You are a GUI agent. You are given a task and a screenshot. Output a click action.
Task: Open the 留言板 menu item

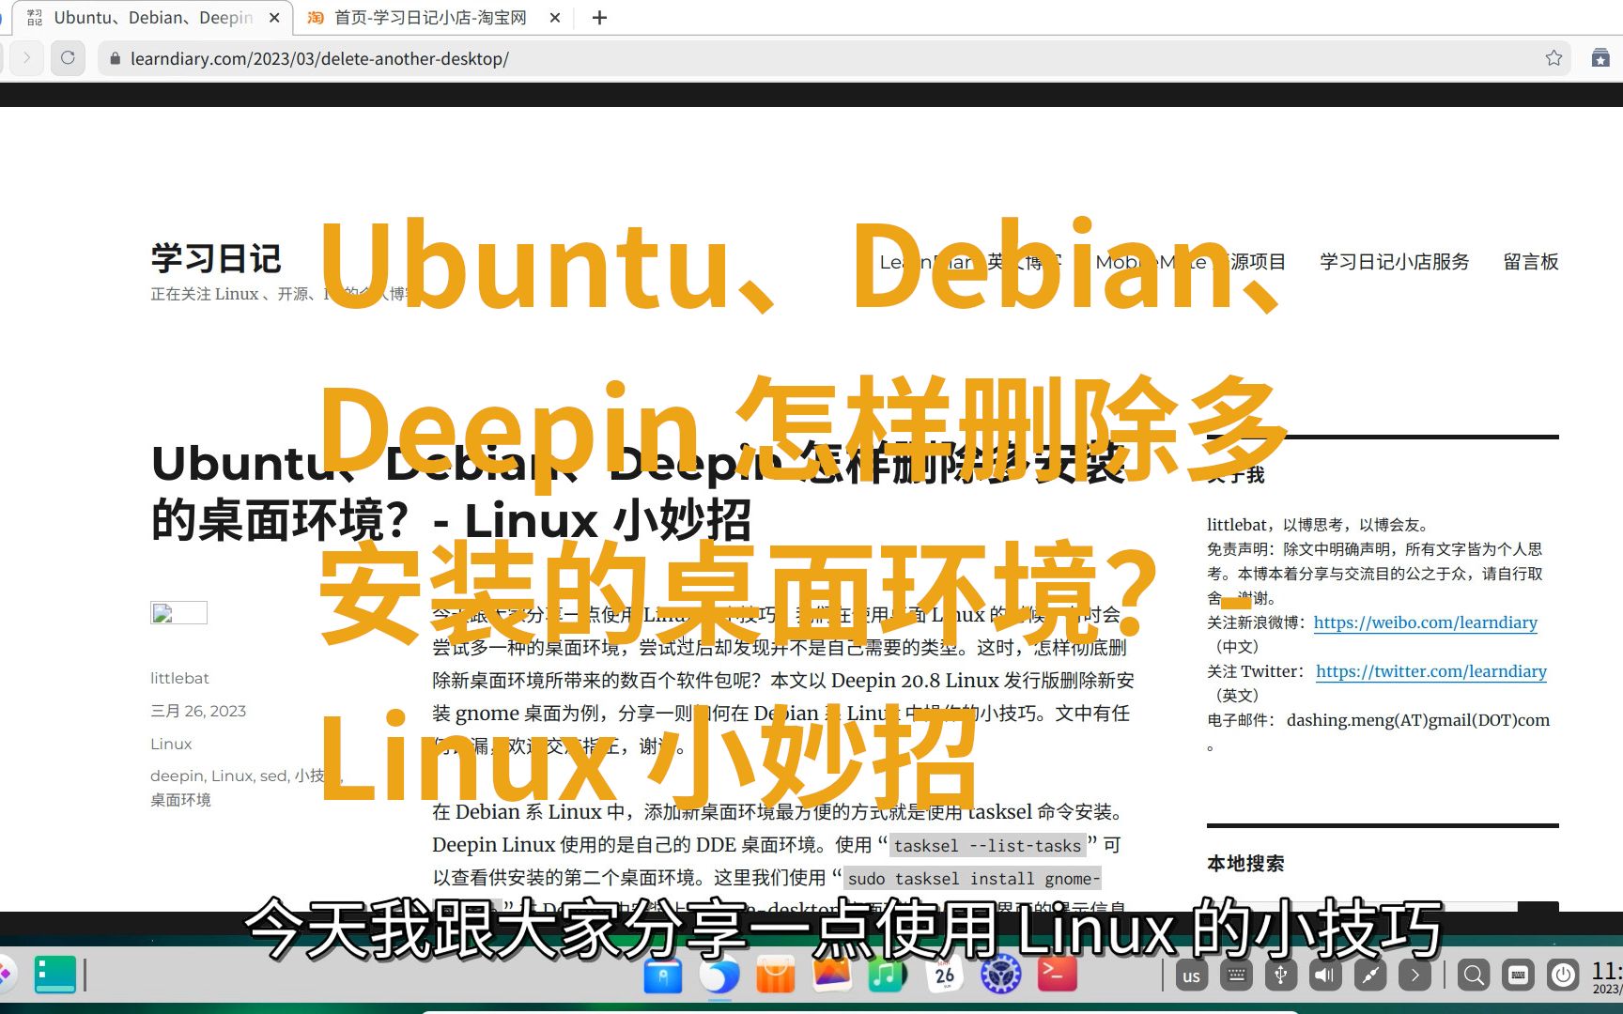click(1531, 262)
